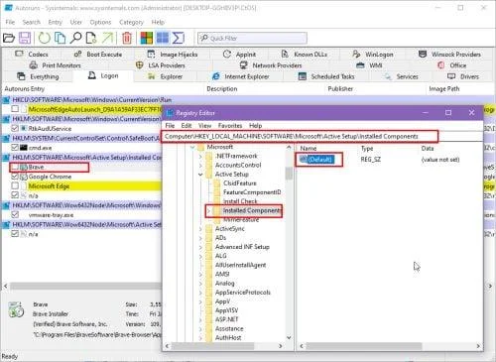Expand the Installed Components key

tap(208, 210)
